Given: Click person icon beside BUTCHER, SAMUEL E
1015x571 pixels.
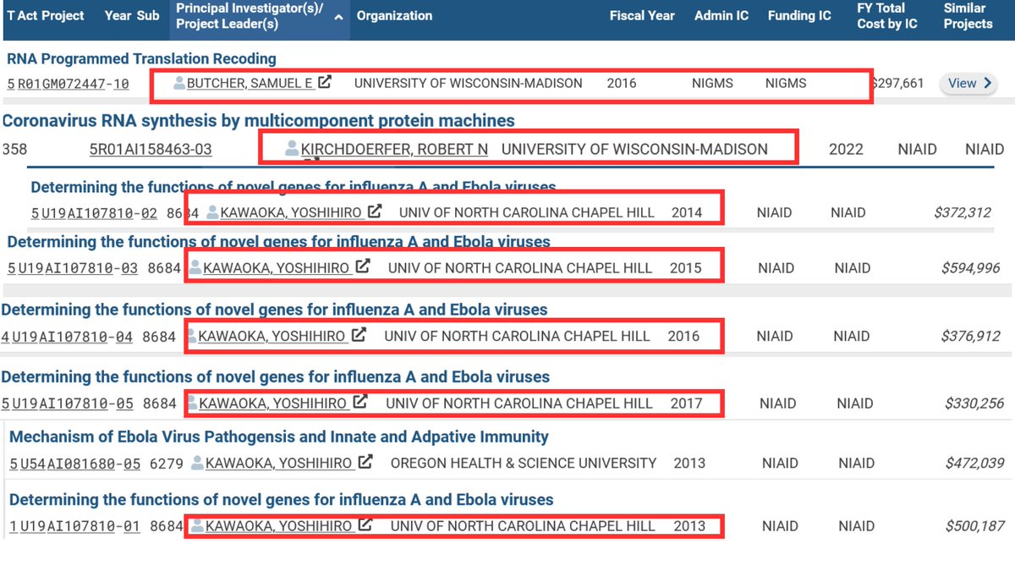Looking at the screenshot, I should click(x=179, y=83).
